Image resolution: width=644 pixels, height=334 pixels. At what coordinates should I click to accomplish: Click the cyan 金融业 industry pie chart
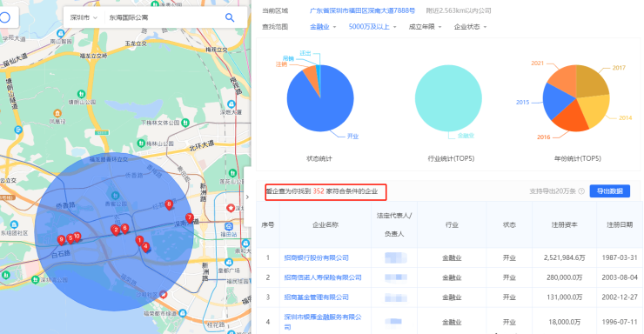[x=448, y=98]
